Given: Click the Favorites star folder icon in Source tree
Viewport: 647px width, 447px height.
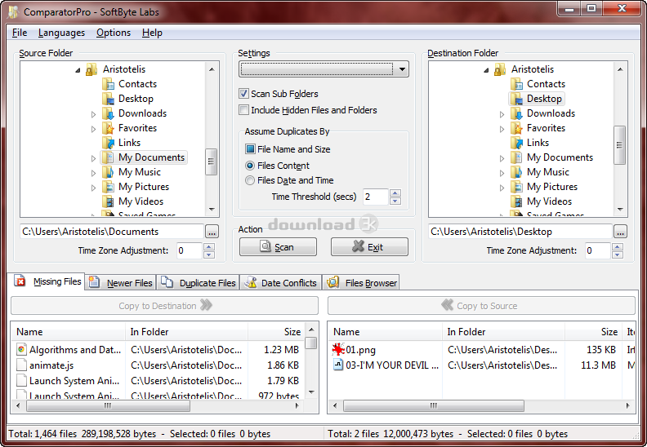Looking at the screenshot, I should 108,128.
